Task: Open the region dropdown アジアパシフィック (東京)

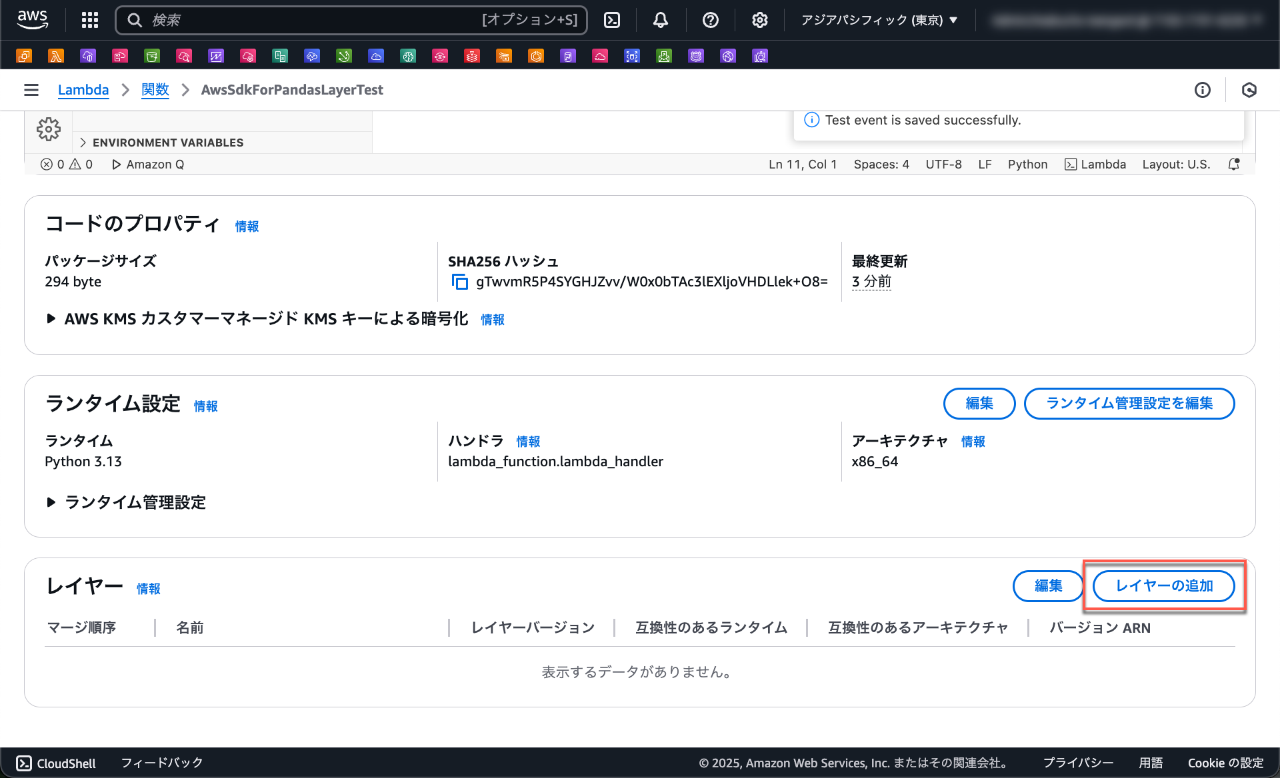Action: click(x=879, y=20)
